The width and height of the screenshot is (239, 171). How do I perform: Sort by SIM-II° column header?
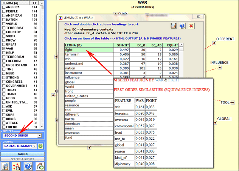point(121,45)
